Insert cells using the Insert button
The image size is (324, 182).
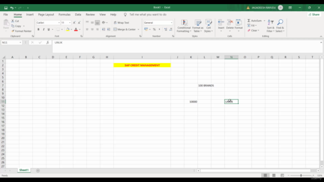tap(221, 26)
